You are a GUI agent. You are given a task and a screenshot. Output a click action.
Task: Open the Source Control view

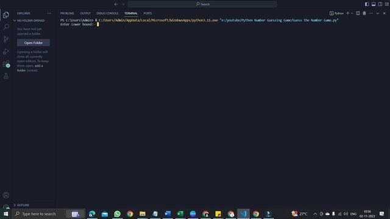tap(6, 39)
